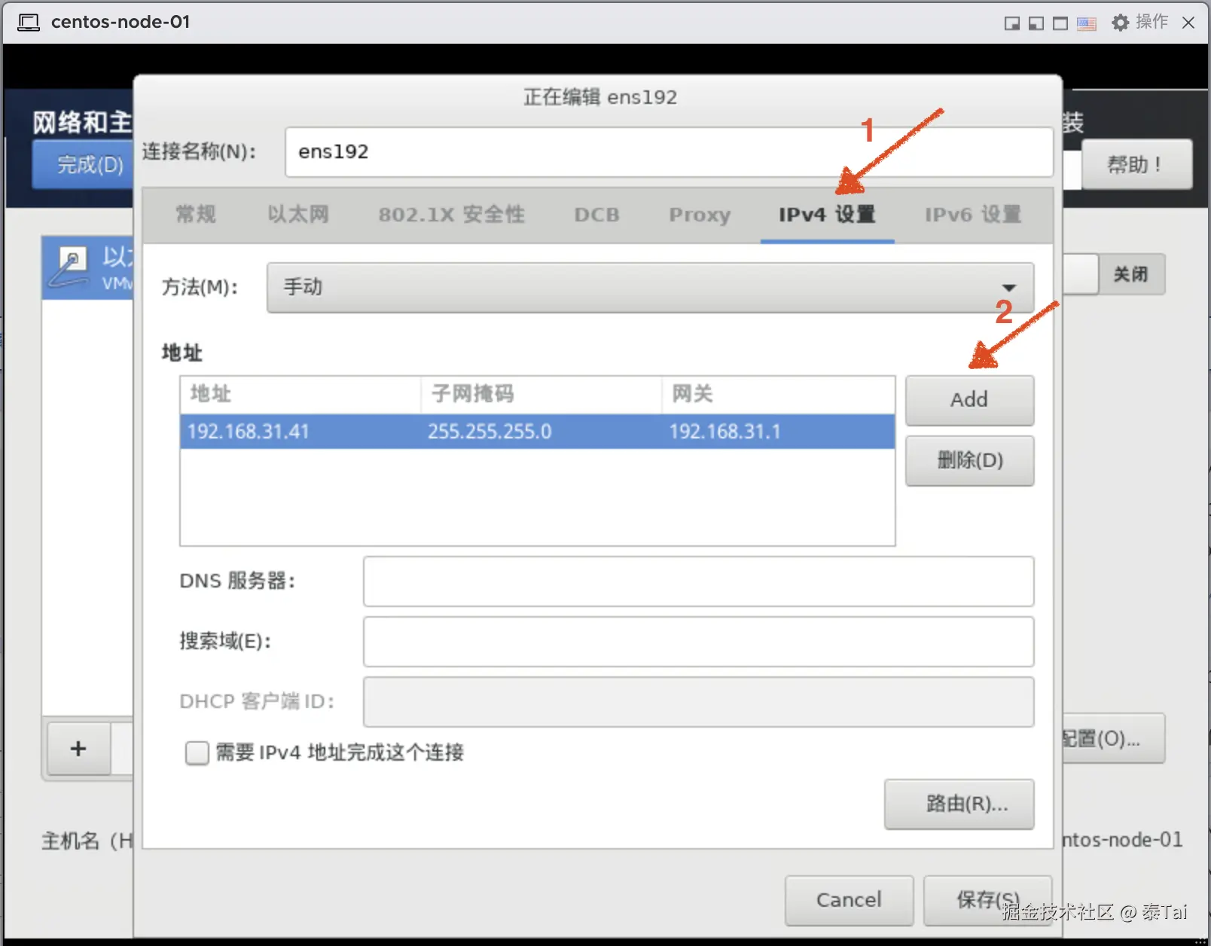The image size is (1211, 946).
Task: Open the Proxy tab
Action: pyautogui.click(x=700, y=215)
